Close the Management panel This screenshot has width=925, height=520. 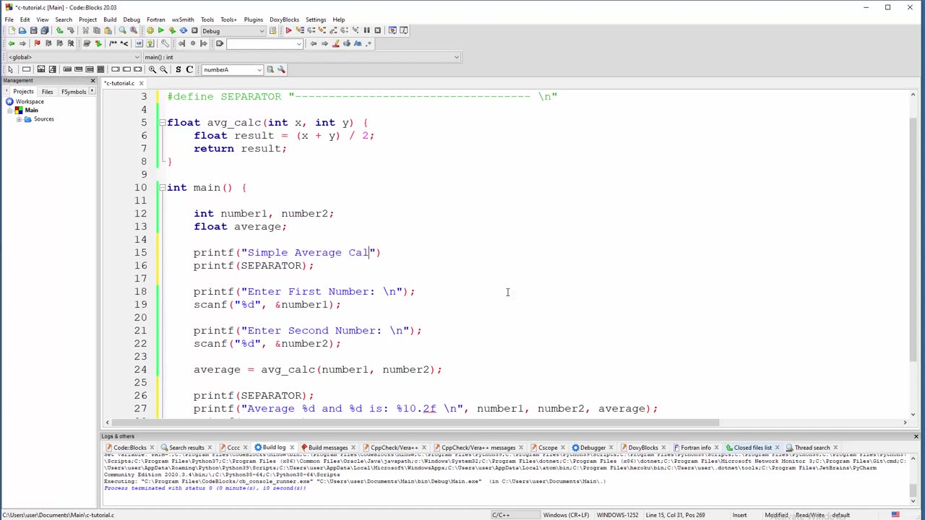point(92,80)
